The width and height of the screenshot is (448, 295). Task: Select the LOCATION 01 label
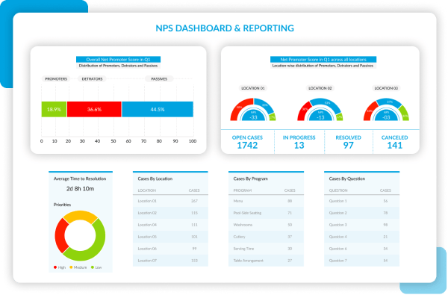point(253,88)
